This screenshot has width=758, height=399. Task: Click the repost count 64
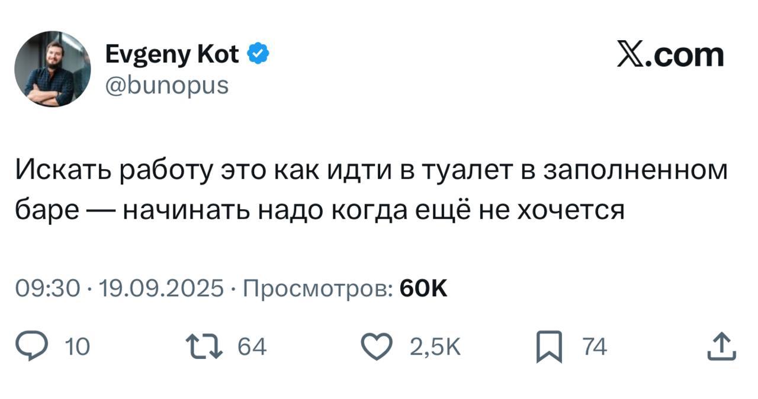pos(252,348)
